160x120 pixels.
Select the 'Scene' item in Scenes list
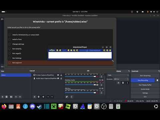[x=16, y=75]
